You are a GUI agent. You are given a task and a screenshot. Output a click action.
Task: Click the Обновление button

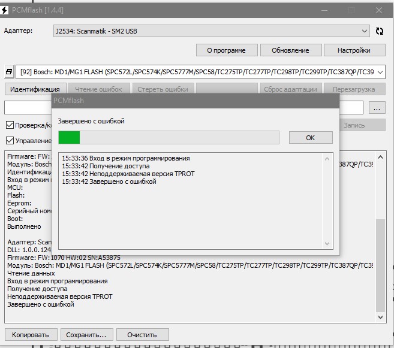290,50
